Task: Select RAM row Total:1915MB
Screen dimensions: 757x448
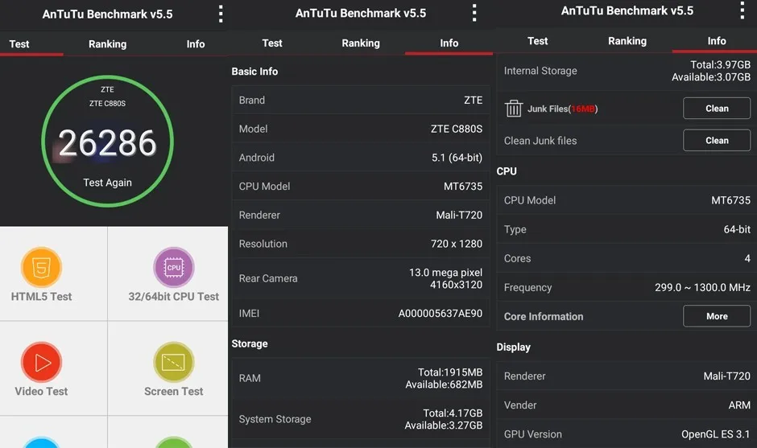Action: 361,378
